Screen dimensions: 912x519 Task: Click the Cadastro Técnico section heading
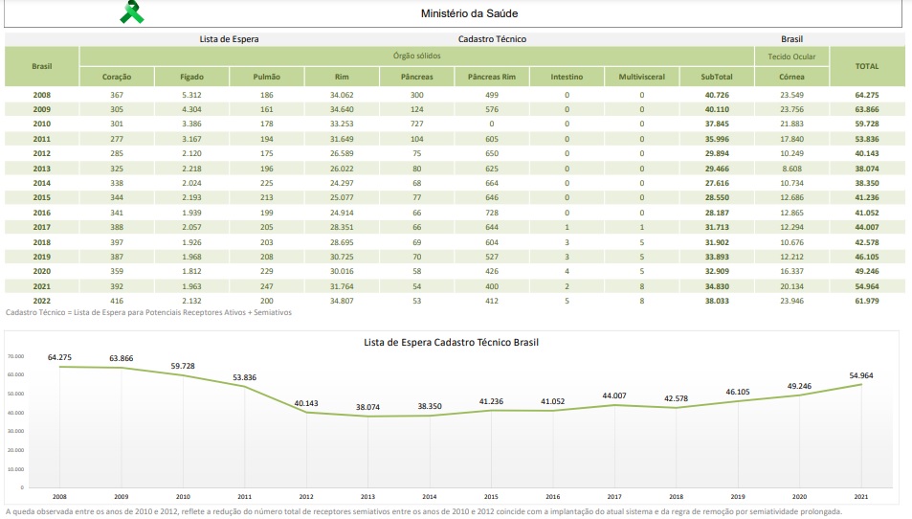[x=492, y=39]
